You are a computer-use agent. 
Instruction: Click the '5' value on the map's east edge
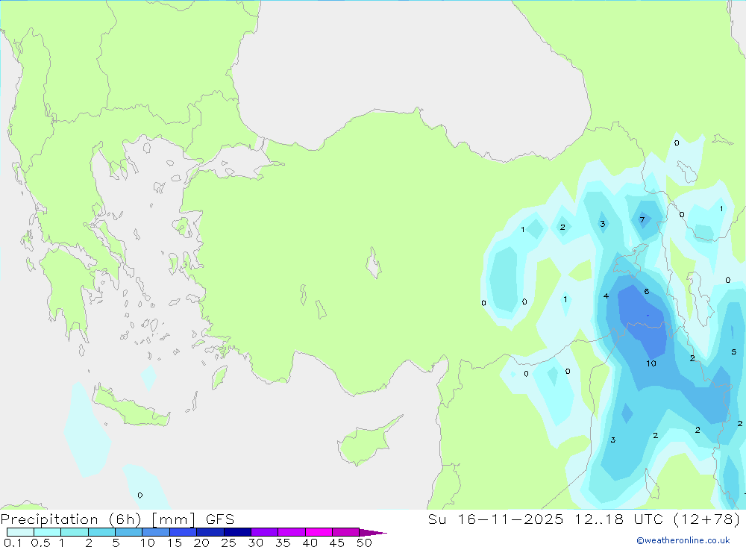pyautogui.click(x=733, y=351)
